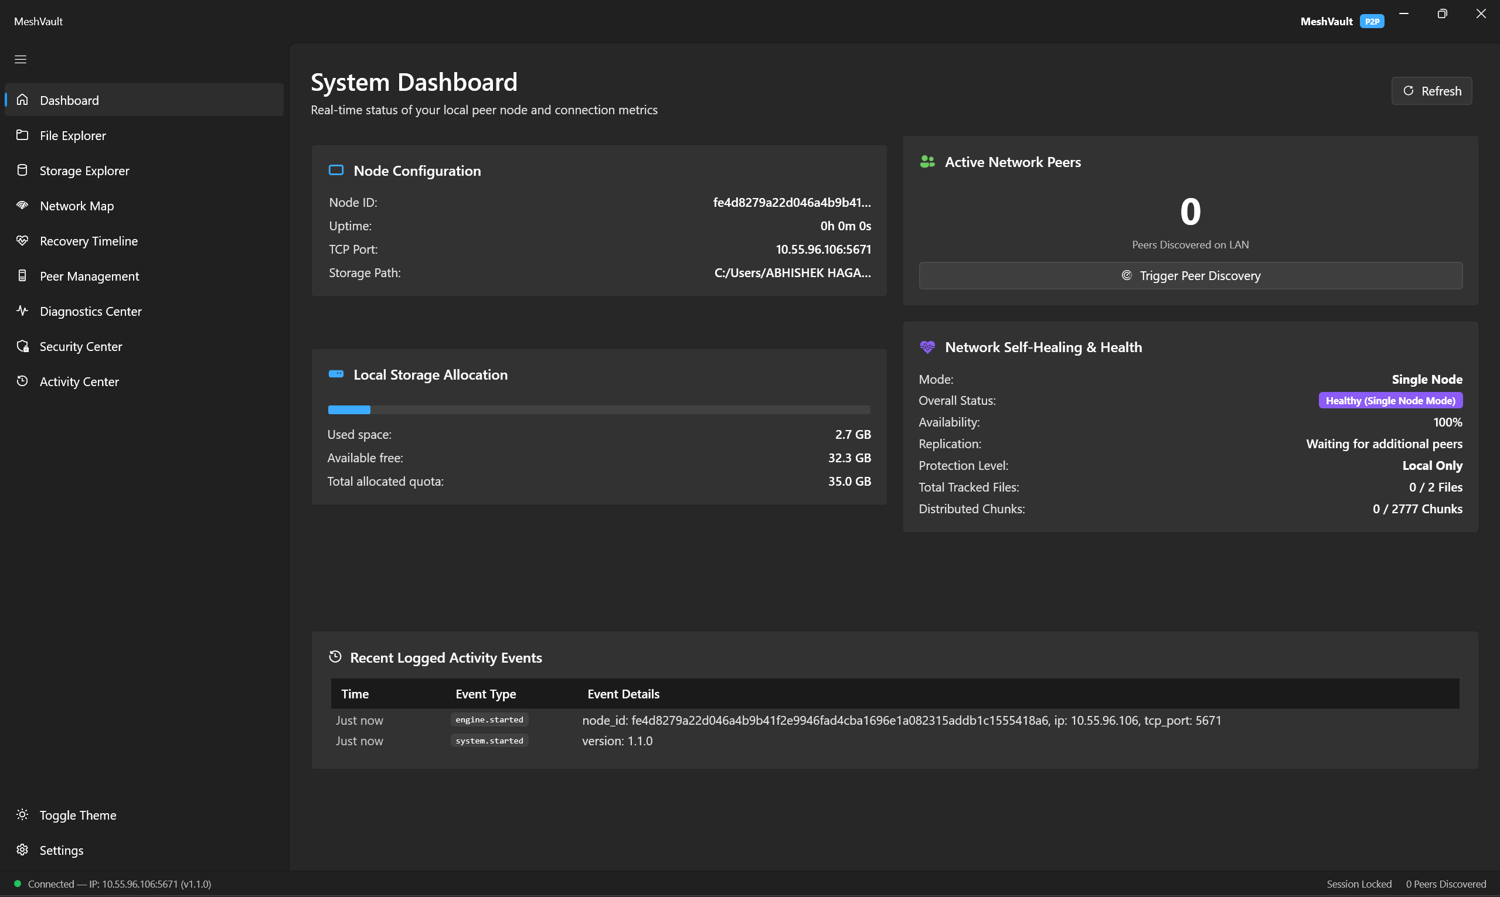Click the engine.started node_id event details
Screen dimensions: 1500x897
pos(902,720)
